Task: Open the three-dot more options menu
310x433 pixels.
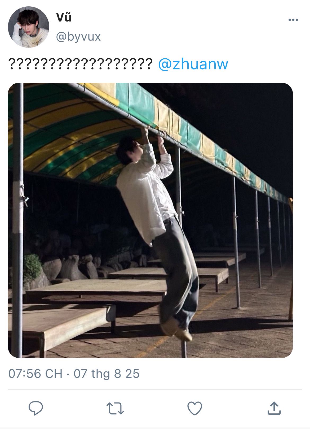Action: pyautogui.click(x=293, y=20)
